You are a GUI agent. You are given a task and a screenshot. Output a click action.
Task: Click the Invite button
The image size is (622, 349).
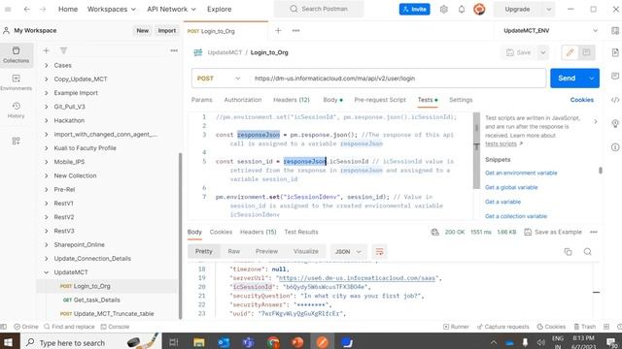(415, 9)
